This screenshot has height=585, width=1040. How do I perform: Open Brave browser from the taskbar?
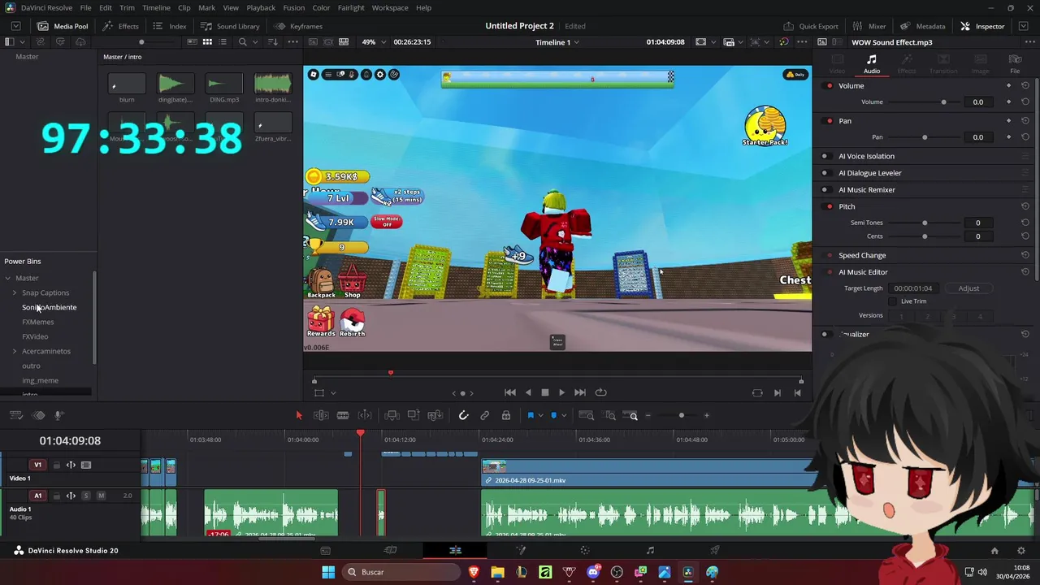tap(474, 572)
